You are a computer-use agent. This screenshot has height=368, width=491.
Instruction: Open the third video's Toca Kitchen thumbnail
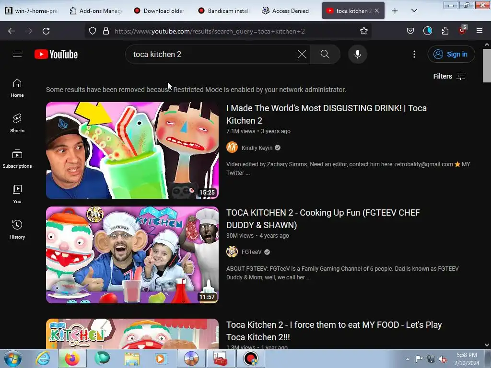tap(132, 333)
